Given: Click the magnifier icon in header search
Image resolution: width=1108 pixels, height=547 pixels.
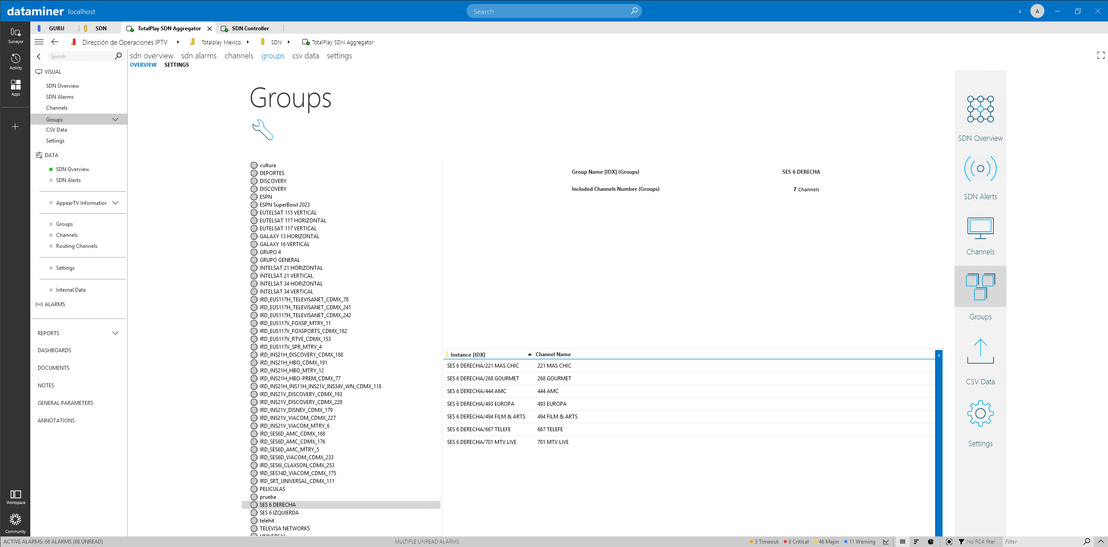Looking at the screenshot, I should [x=634, y=11].
